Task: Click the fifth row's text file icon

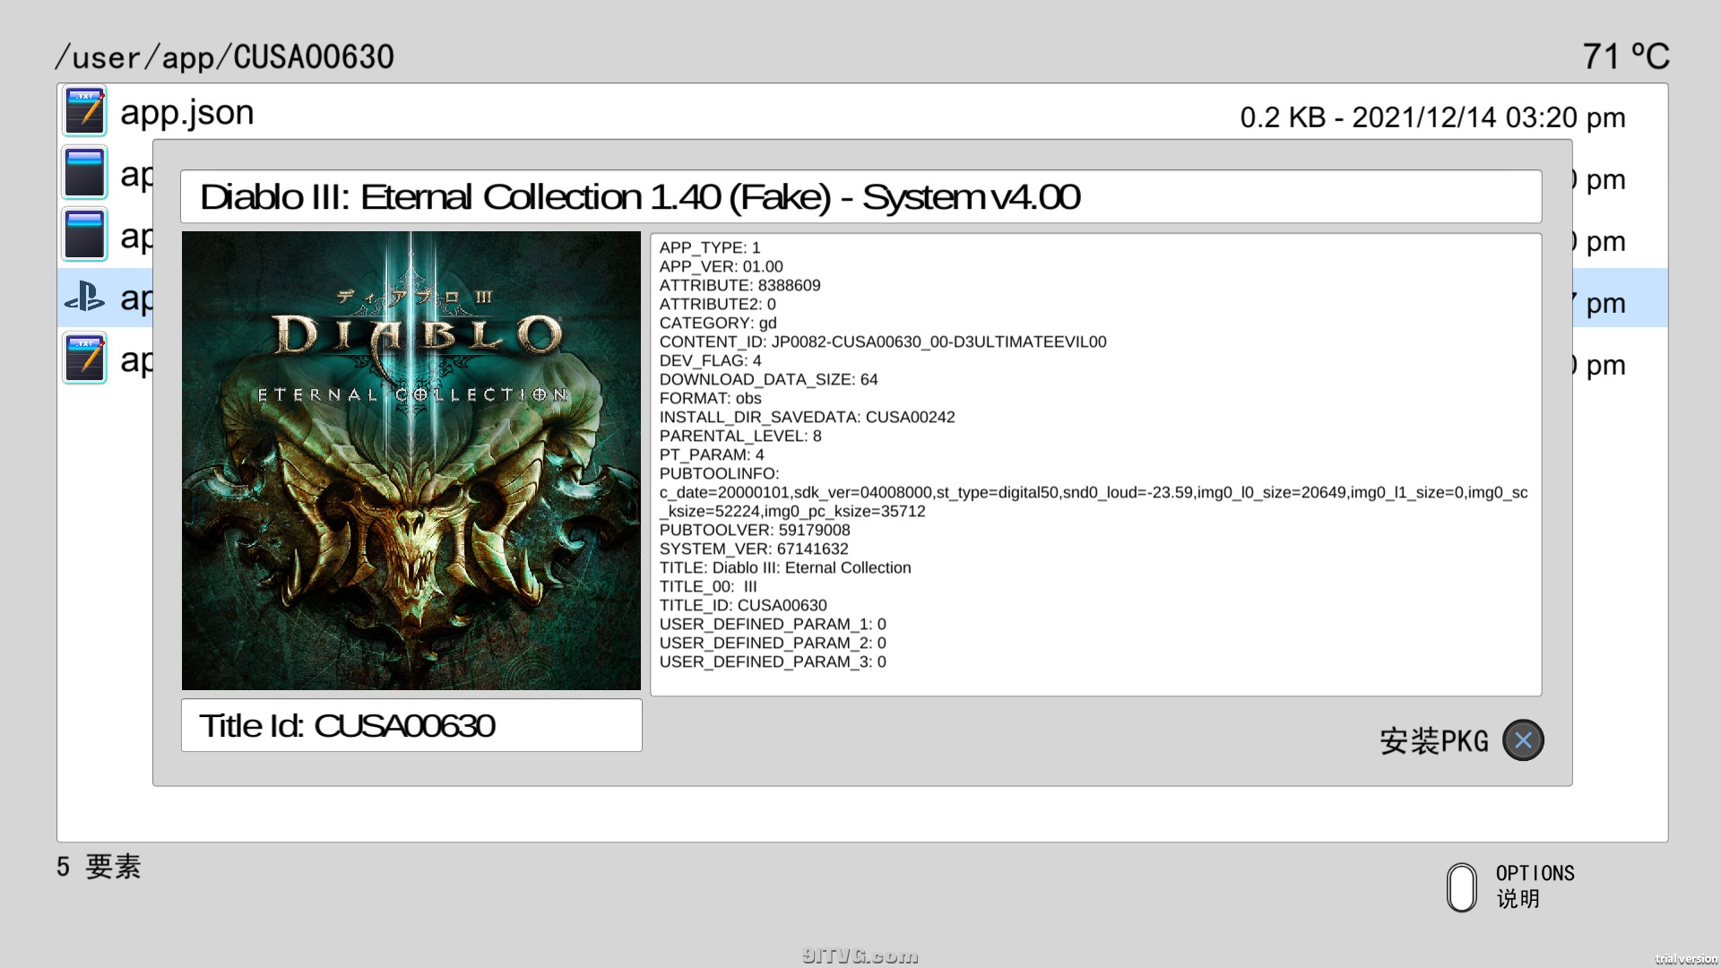Action: pyautogui.click(x=85, y=359)
